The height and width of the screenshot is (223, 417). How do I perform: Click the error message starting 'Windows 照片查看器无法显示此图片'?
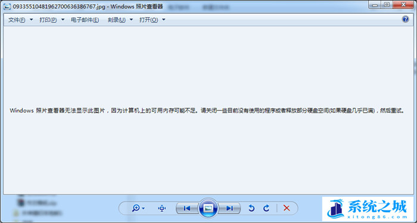[207, 111]
